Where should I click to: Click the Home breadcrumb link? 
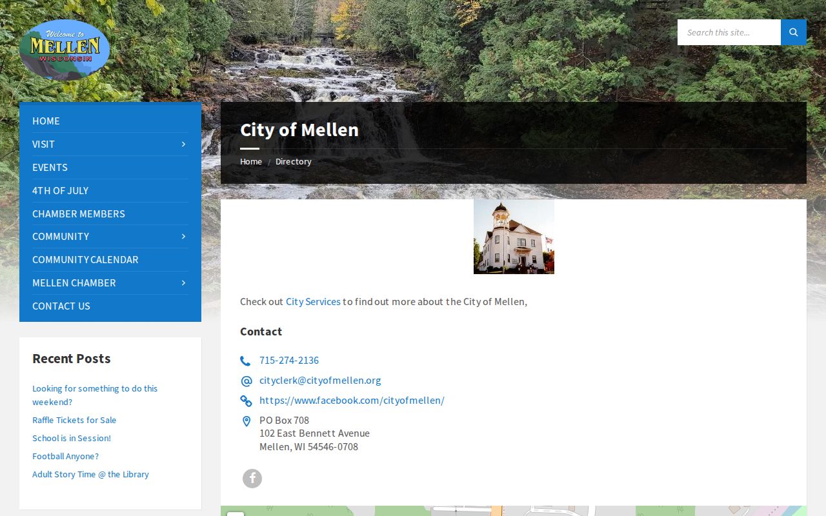pyautogui.click(x=251, y=161)
